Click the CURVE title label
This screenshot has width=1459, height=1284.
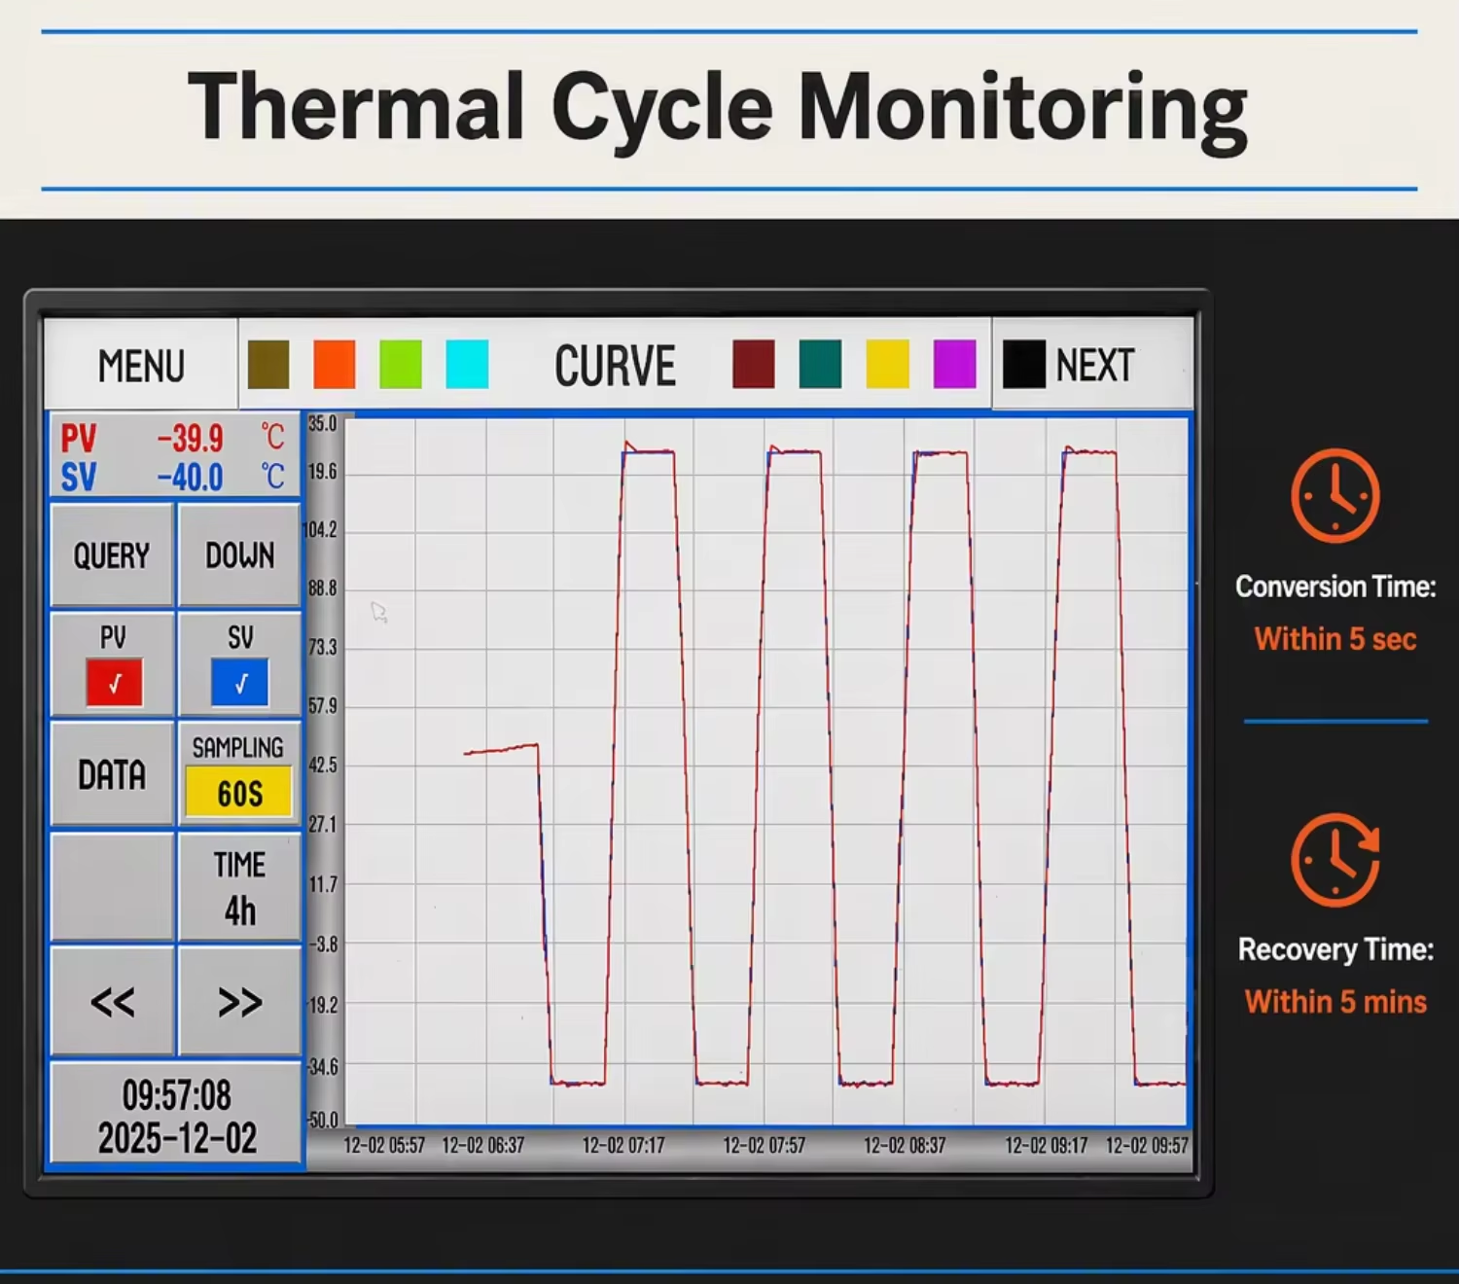(x=615, y=367)
